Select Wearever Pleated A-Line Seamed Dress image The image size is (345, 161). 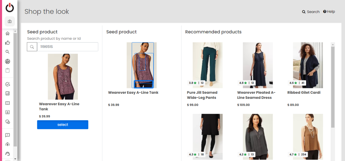pyautogui.click(x=258, y=65)
